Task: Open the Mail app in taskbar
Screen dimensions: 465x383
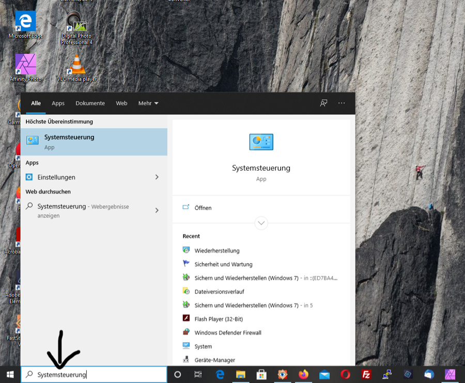Action: 324,375
